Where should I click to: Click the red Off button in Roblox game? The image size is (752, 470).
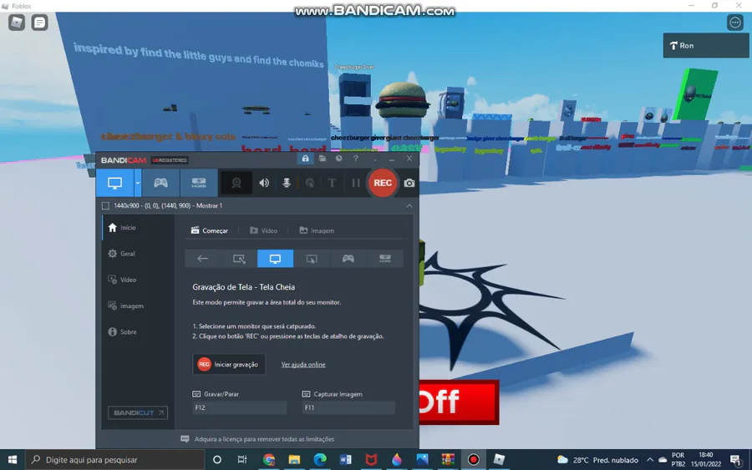[x=459, y=402]
